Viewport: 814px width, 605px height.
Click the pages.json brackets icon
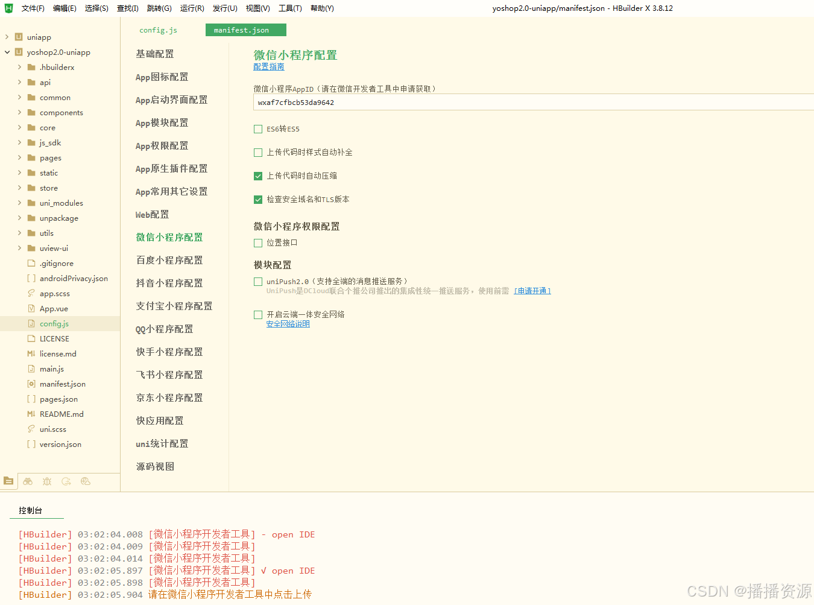click(x=31, y=399)
